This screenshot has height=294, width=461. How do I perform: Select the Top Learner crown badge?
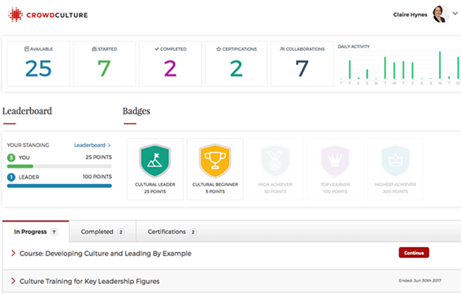335,161
